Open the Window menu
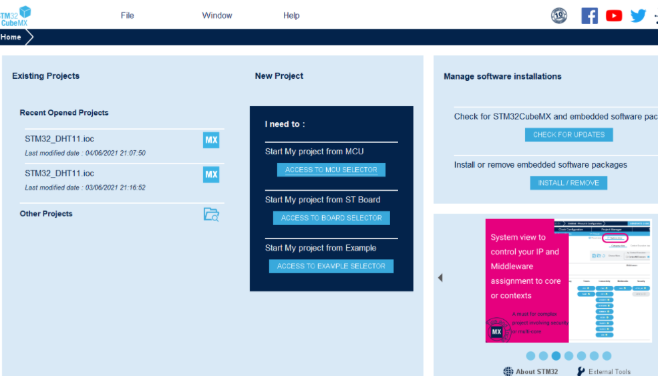Viewport: 658px width, 376px height. [x=217, y=15]
